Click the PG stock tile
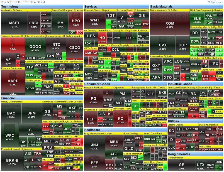Image resolution: width=224 pixels, height=172 pixels. (93, 99)
